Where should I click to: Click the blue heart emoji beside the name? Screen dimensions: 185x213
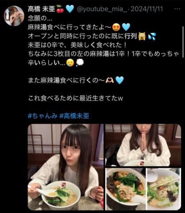(70, 9)
